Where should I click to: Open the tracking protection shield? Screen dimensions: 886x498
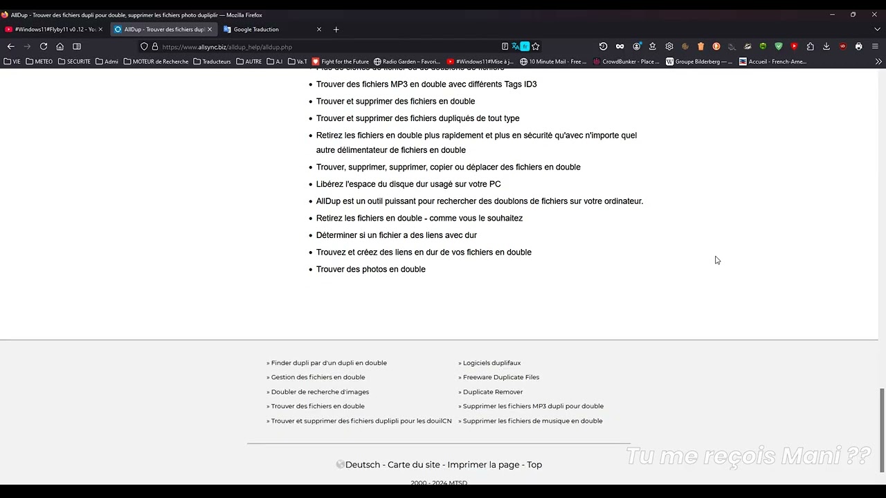pos(144,46)
